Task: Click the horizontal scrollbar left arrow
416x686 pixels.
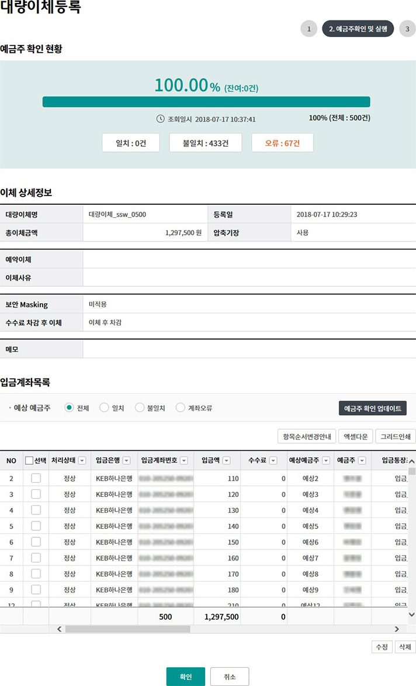Action: pos(58,629)
